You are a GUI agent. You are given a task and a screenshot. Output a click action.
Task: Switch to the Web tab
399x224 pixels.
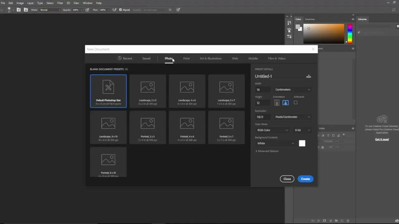(x=235, y=58)
